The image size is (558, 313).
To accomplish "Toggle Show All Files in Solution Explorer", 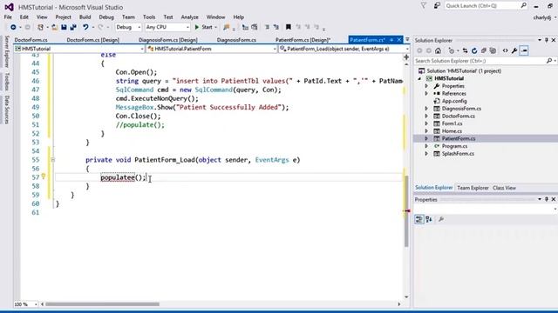I will (x=493, y=50).
